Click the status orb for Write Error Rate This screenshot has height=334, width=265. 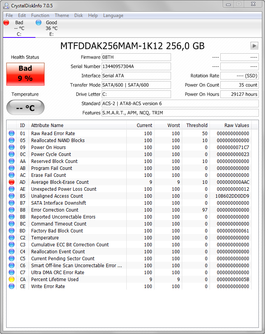[x=12, y=286]
